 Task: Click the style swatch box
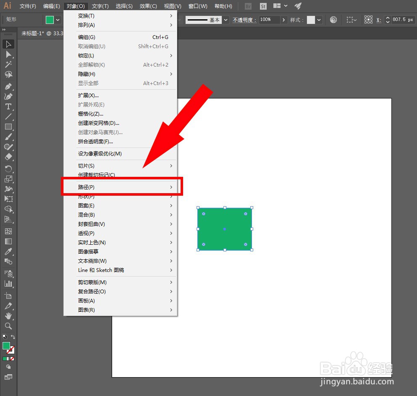311,20
